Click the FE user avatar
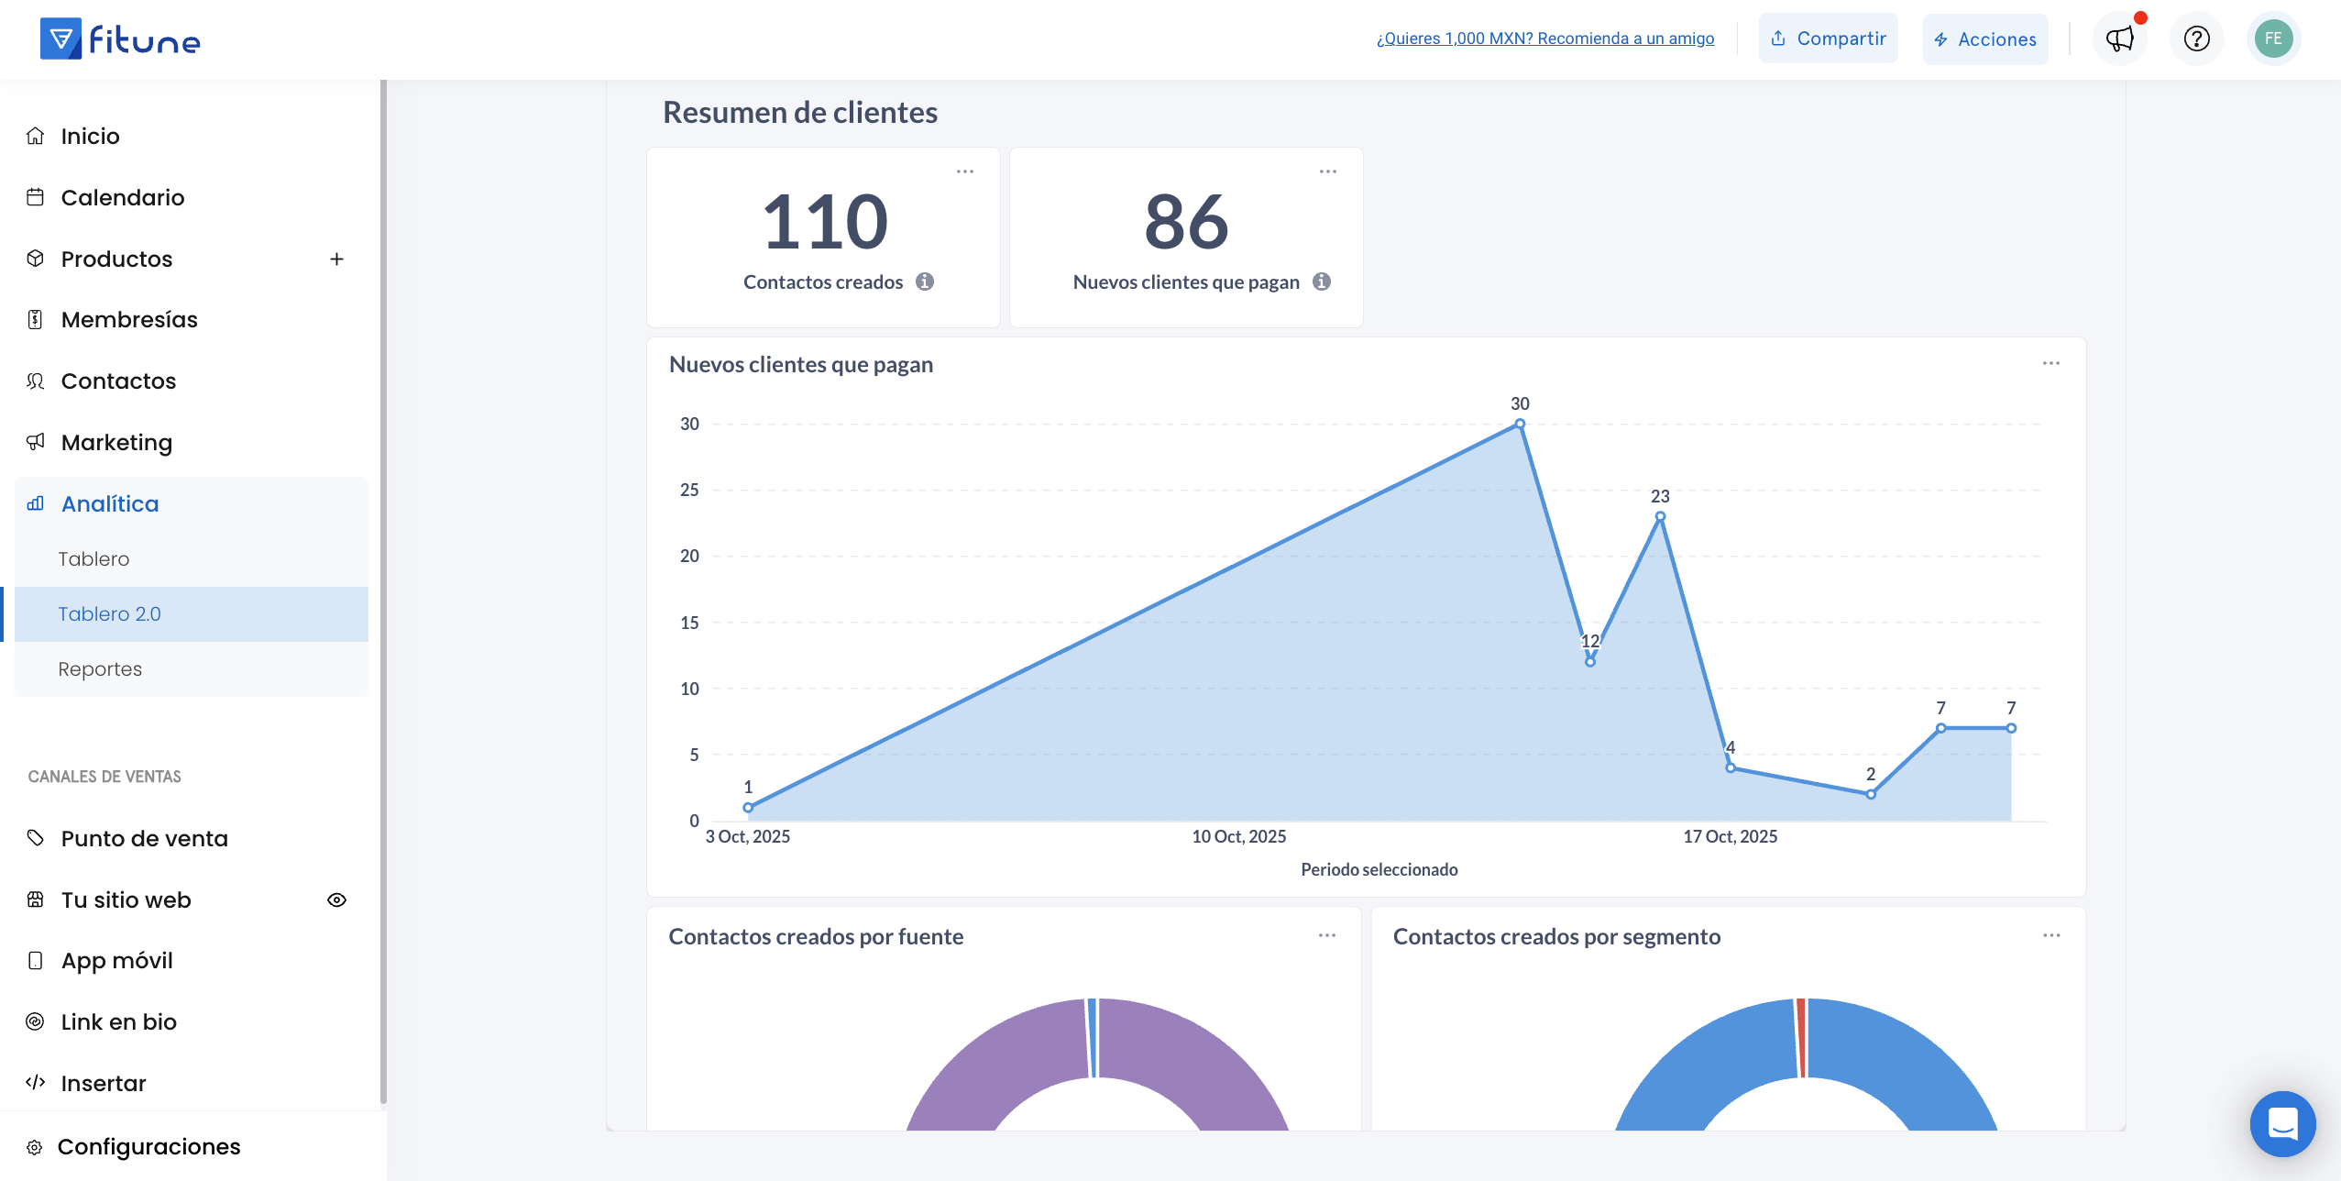 pyautogui.click(x=2273, y=39)
